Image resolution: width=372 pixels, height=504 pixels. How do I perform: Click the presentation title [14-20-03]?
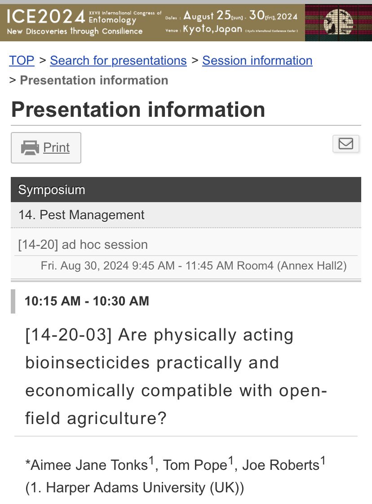click(176, 376)
